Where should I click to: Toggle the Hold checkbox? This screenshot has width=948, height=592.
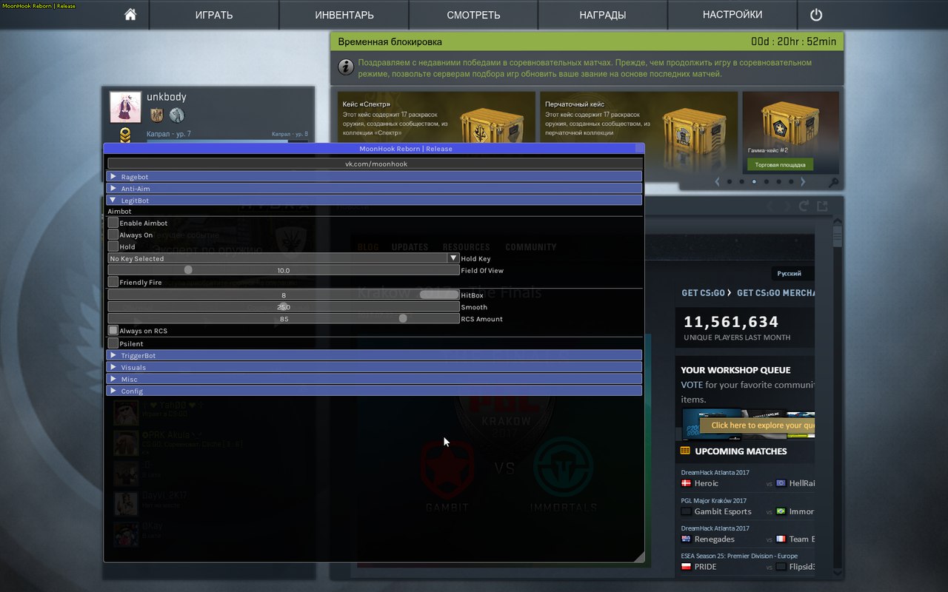tap(113, 246)
